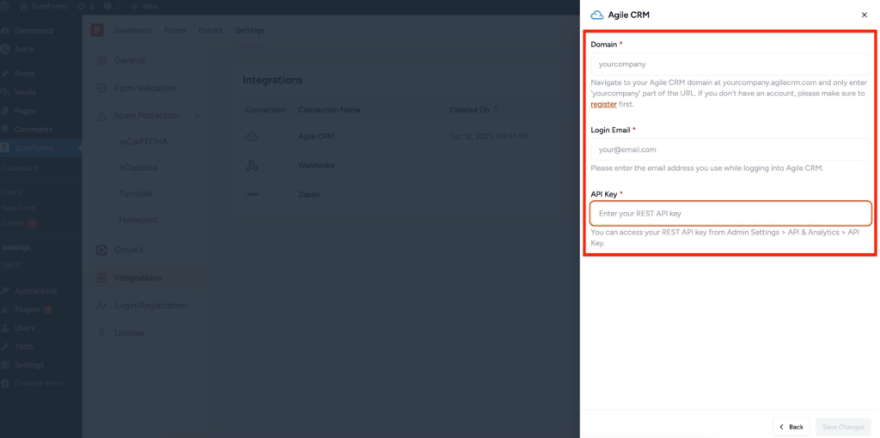880x438 pixels.
Task: Click Collapse Menu in sidebar
Action: point(39,383)
